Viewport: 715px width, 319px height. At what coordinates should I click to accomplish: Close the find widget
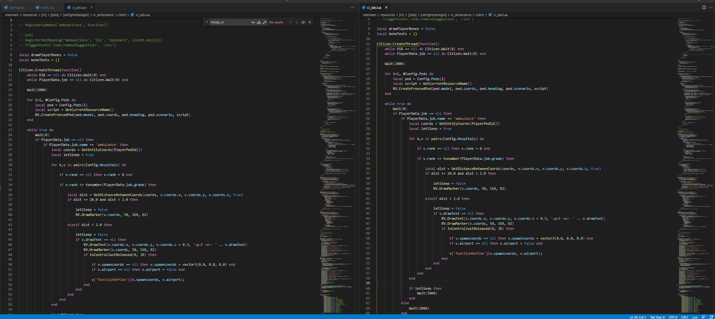click(310, 22)
